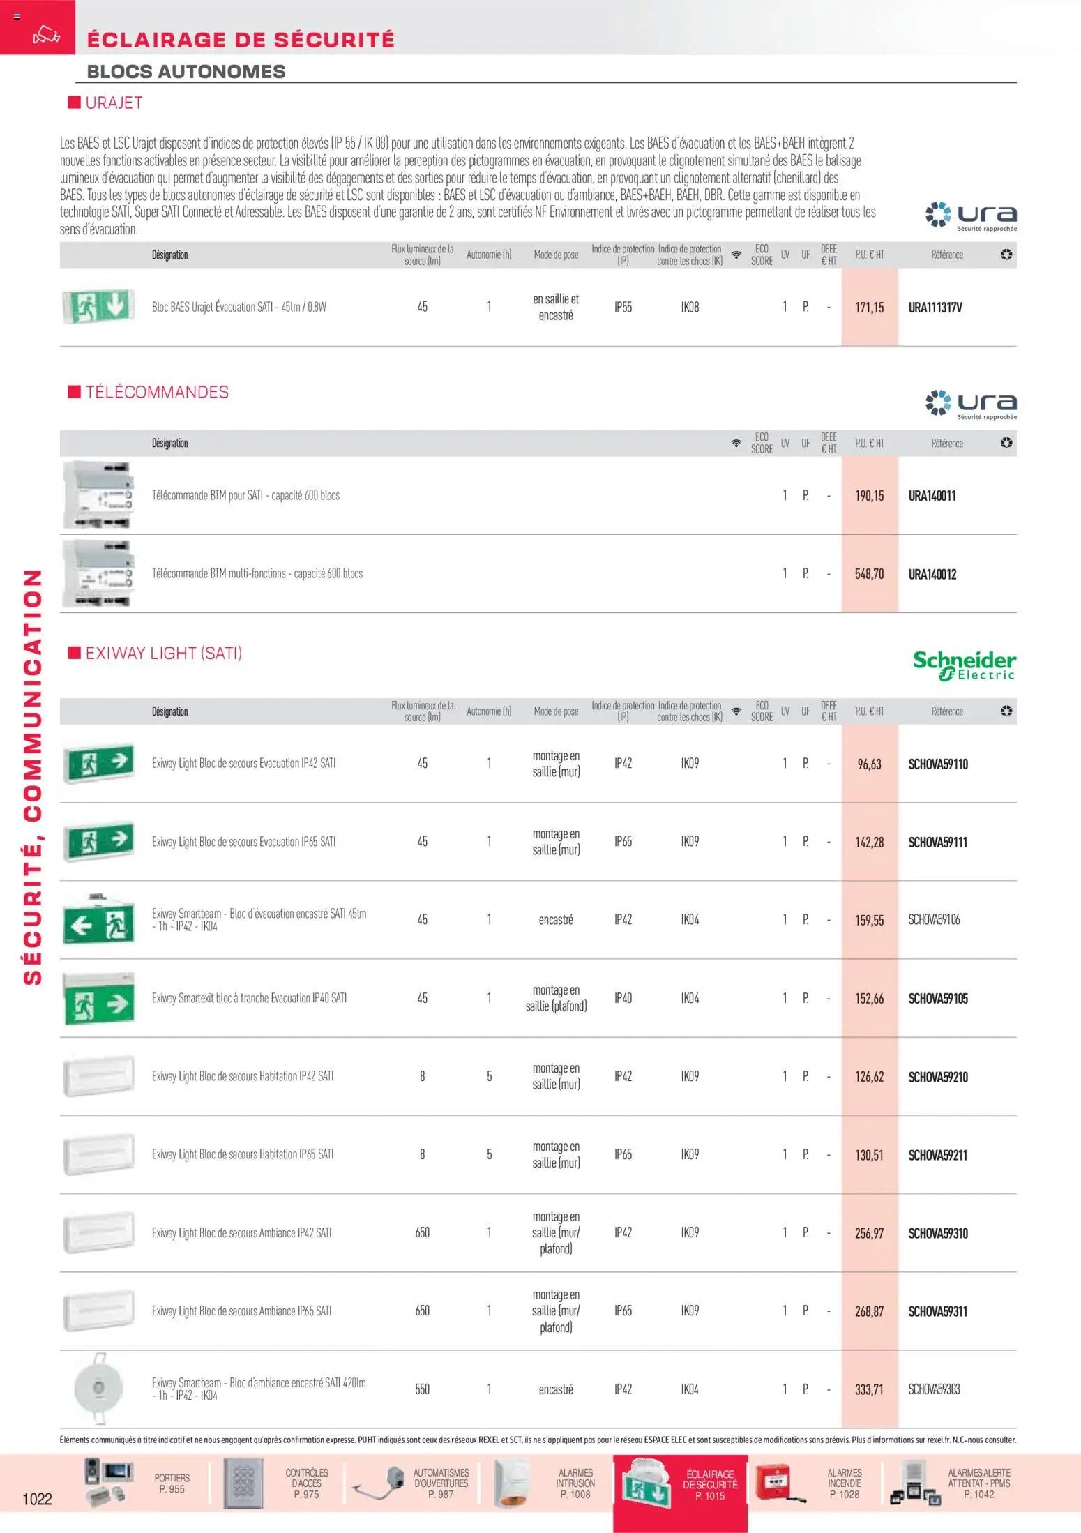Go to Portiers P. 955 section
1081x1533 pixels.
[172, 1483]
